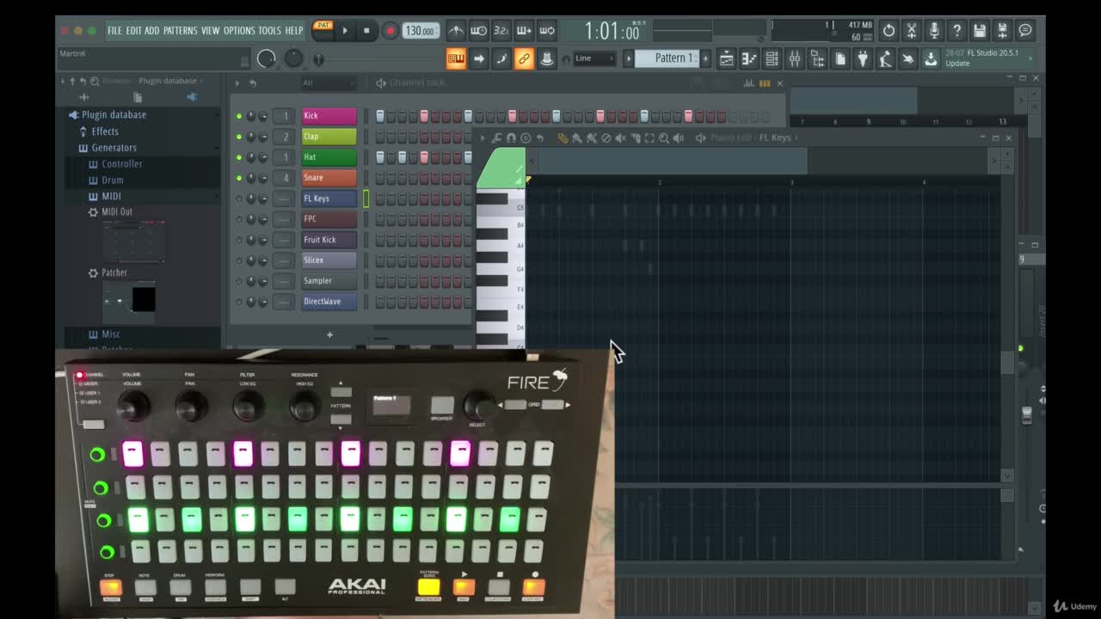1101x619 pixels.
Task: Select the Kick channel button
Action: (329, 116)
